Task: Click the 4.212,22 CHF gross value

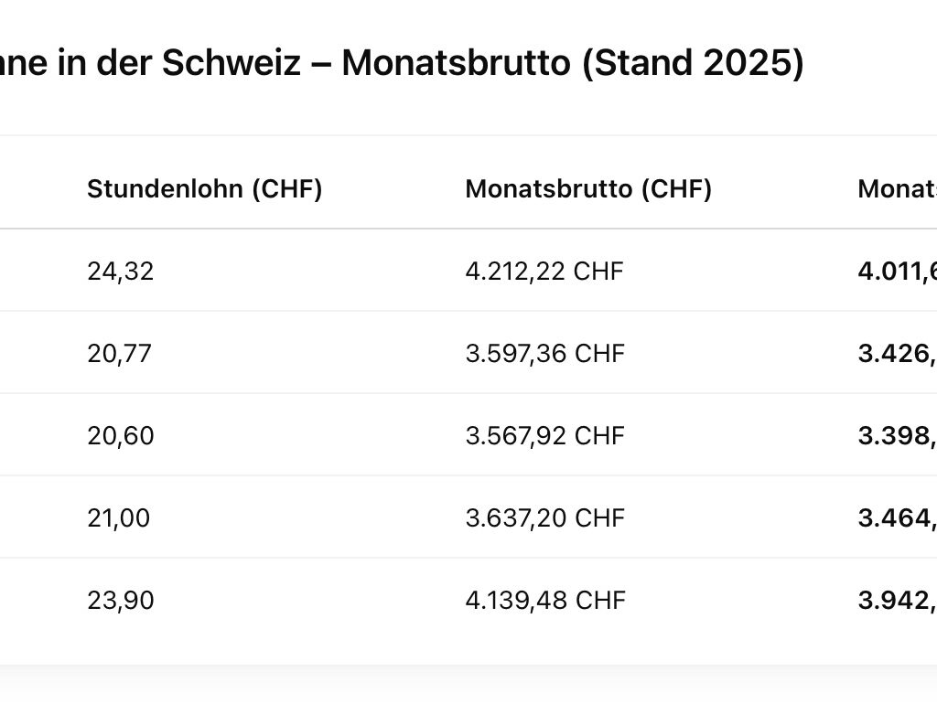Action: pyautogui.click(x=544, y=272)
